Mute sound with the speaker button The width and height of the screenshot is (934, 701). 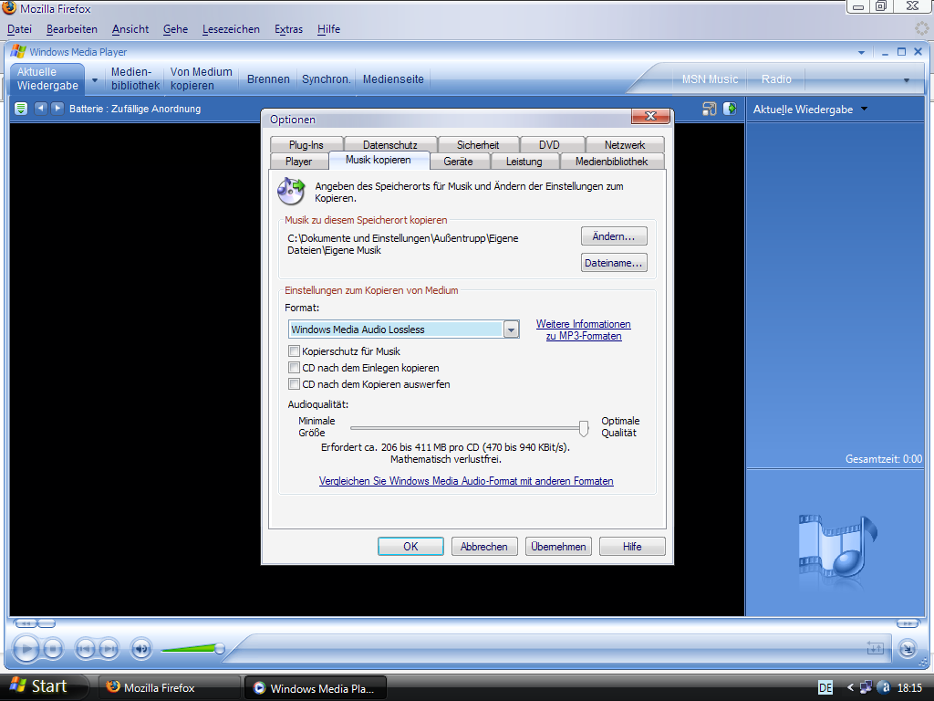pos(141,649)
